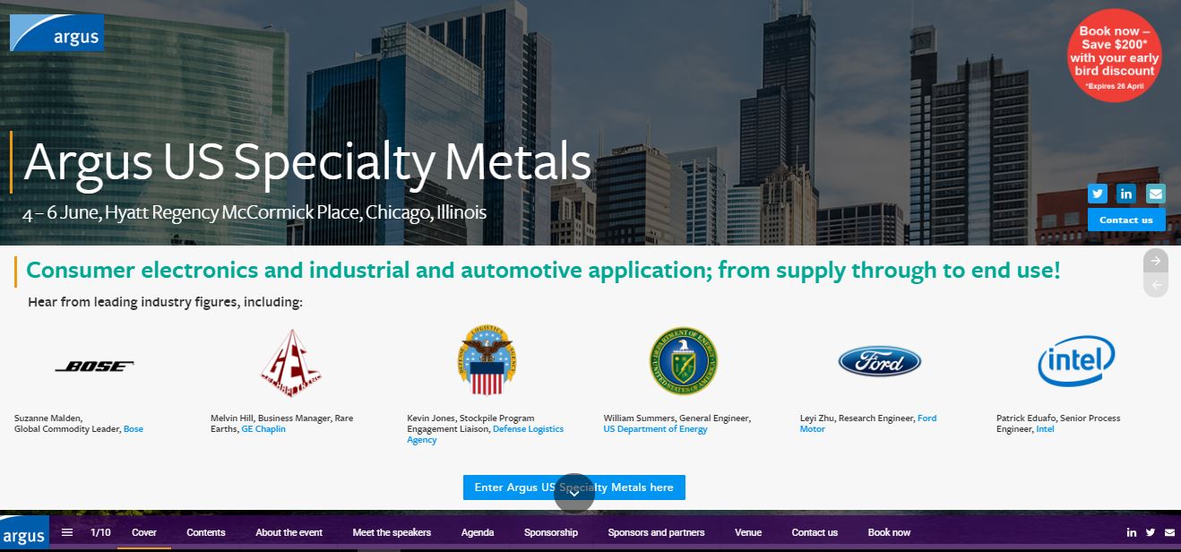Click the email envelope icon above Contact us button
Image resolution: width=1181 pixels, height=552 pixels.
point(1156,194)
